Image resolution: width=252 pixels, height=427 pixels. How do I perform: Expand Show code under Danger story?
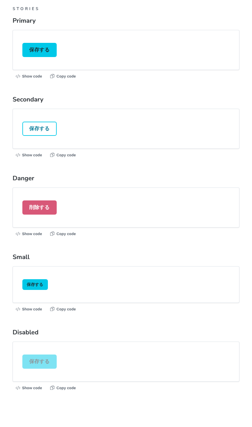click(29, 234)
